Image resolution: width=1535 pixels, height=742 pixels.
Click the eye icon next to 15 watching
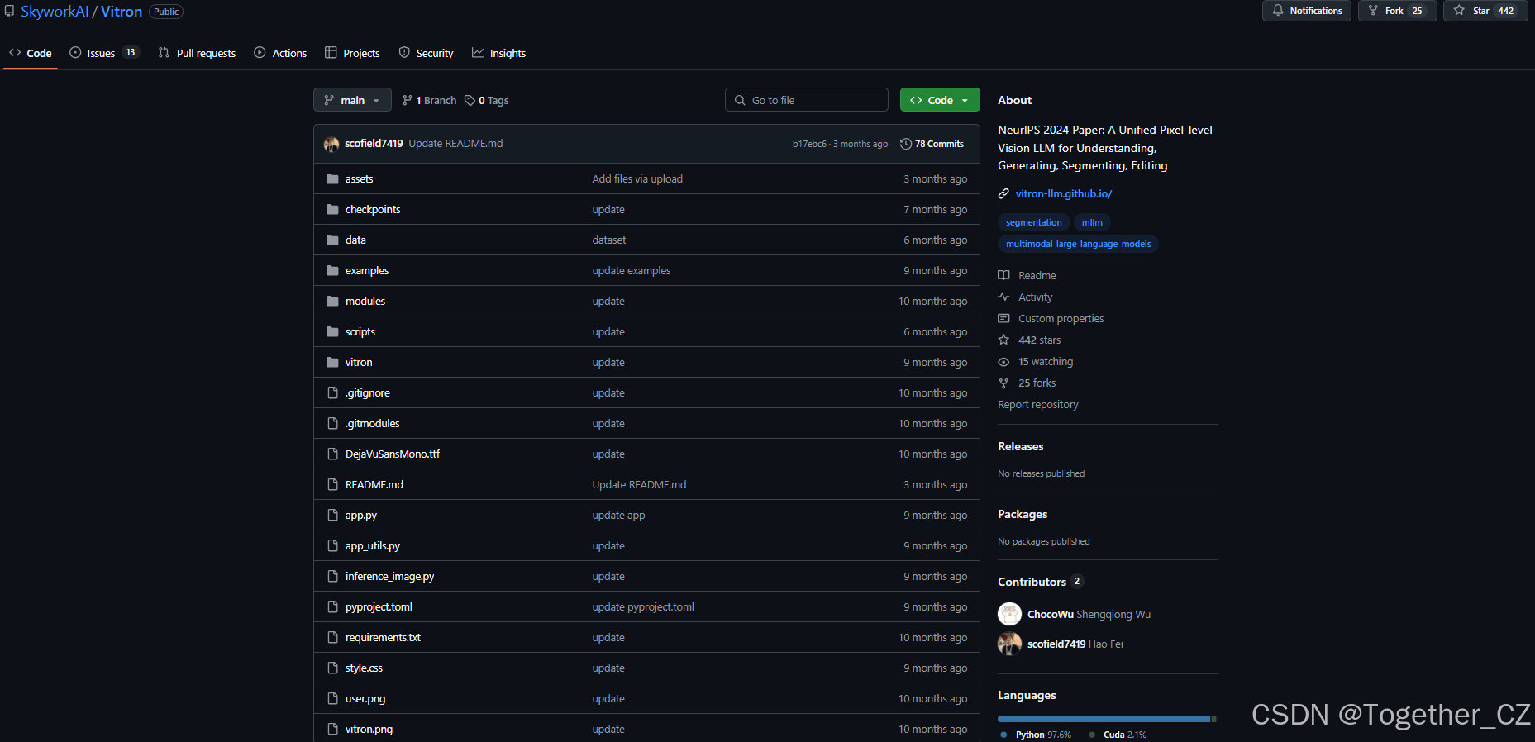click(x=1003, y=362)
